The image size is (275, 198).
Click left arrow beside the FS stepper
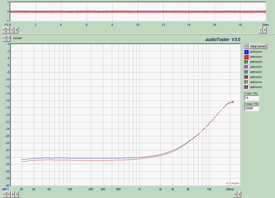point(12,30)
